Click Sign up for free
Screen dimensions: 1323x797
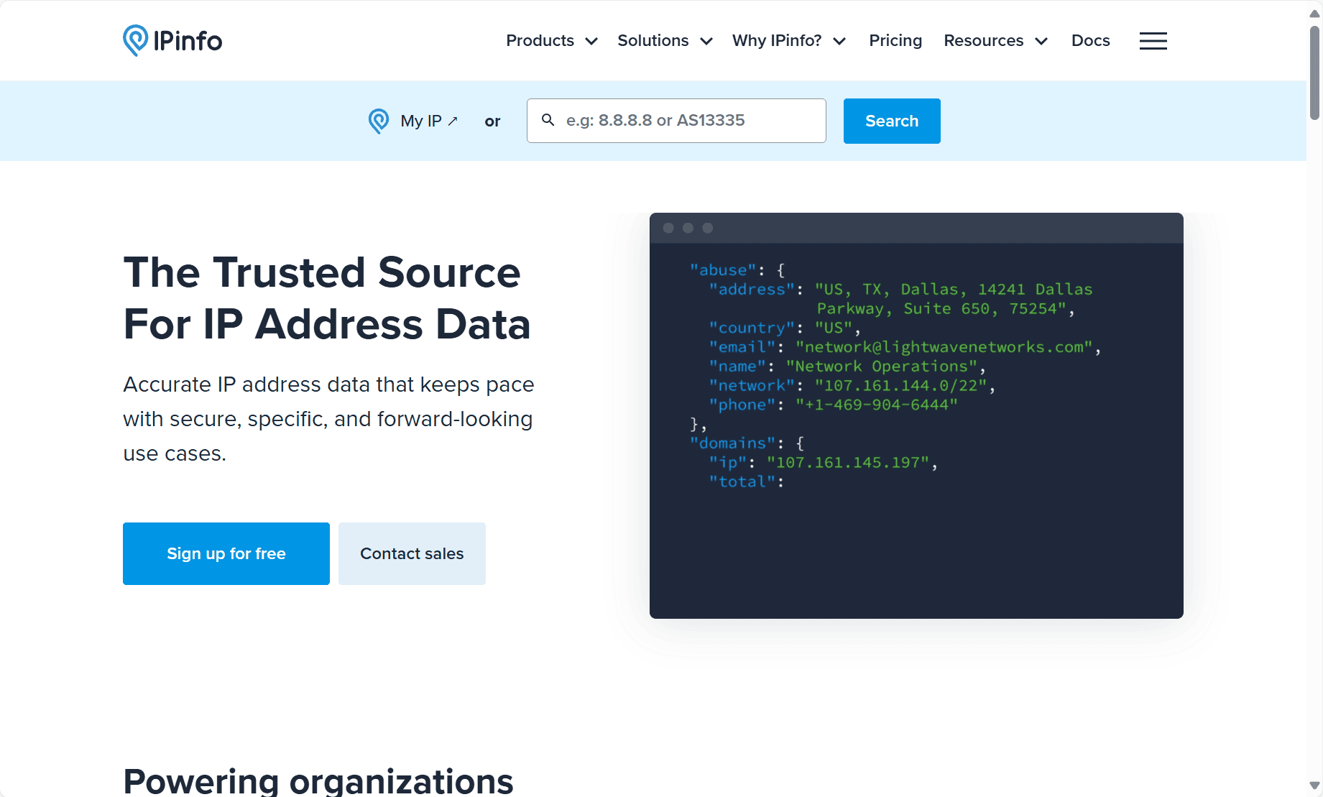226,553
